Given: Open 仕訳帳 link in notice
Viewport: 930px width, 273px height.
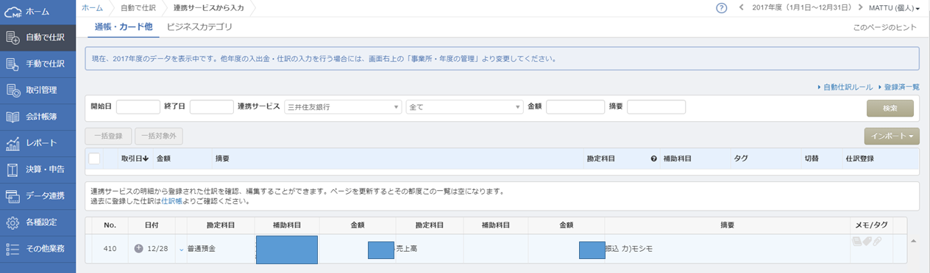Looking at the screenshot, I should pos(171,200).
